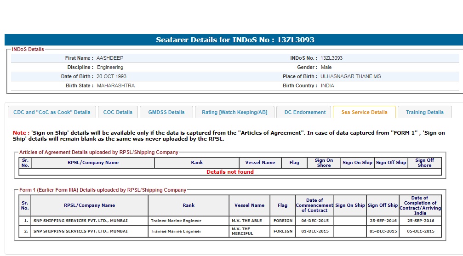Click the red "Details not found" message

[230, 172]
